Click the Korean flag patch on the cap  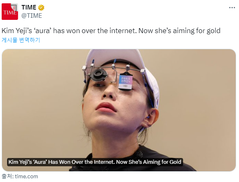pos(157,101)
